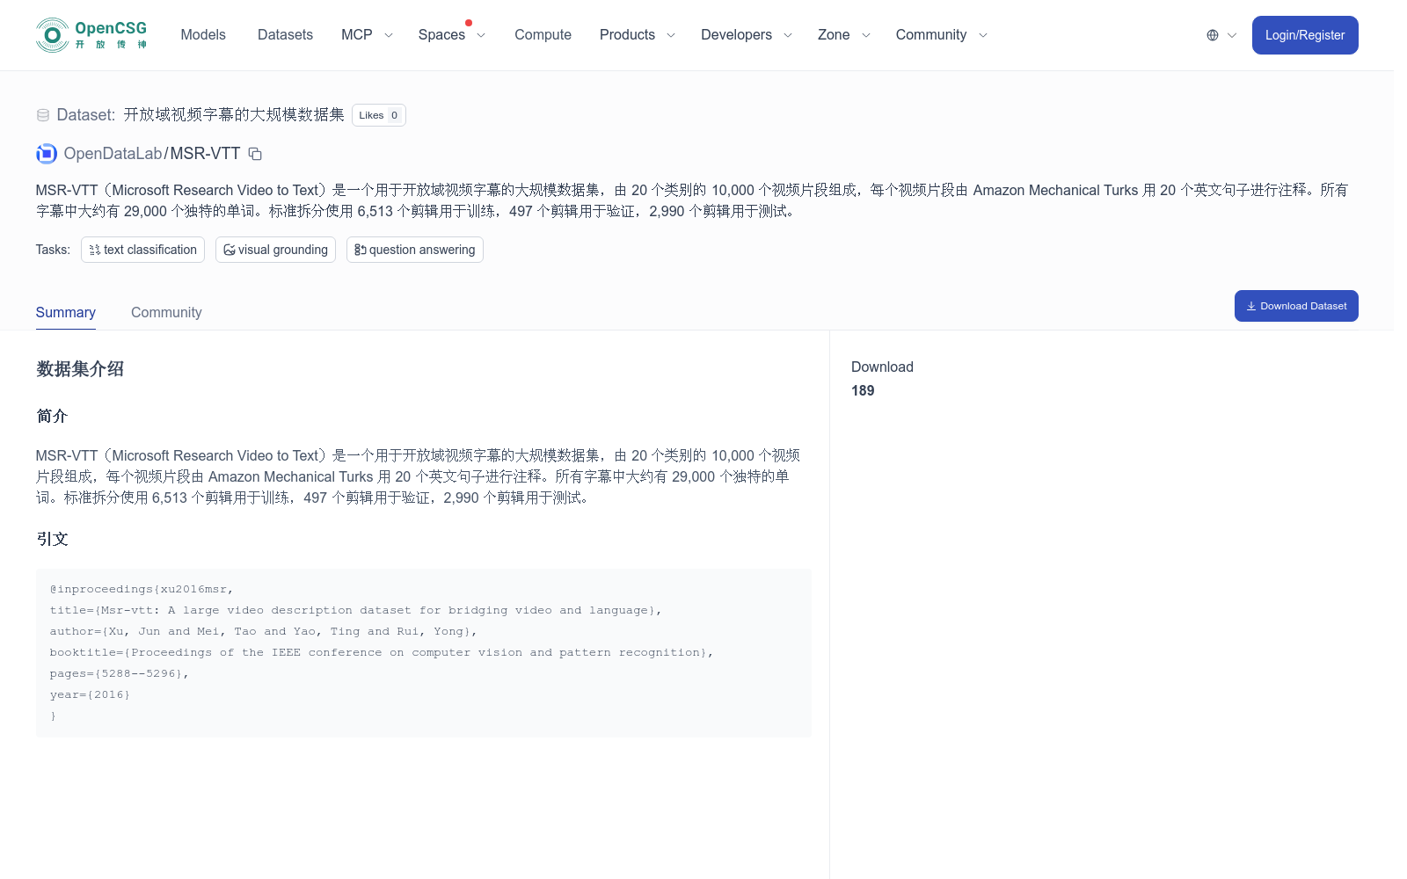Copy the OpenDataLab/MSR-VTT repository name

pos(255,154)
